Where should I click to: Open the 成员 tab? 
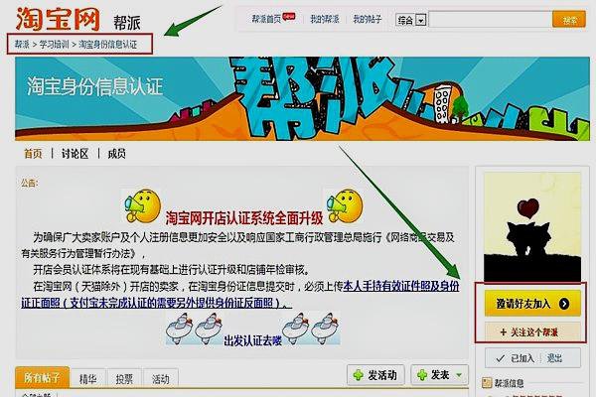point(116,154)
